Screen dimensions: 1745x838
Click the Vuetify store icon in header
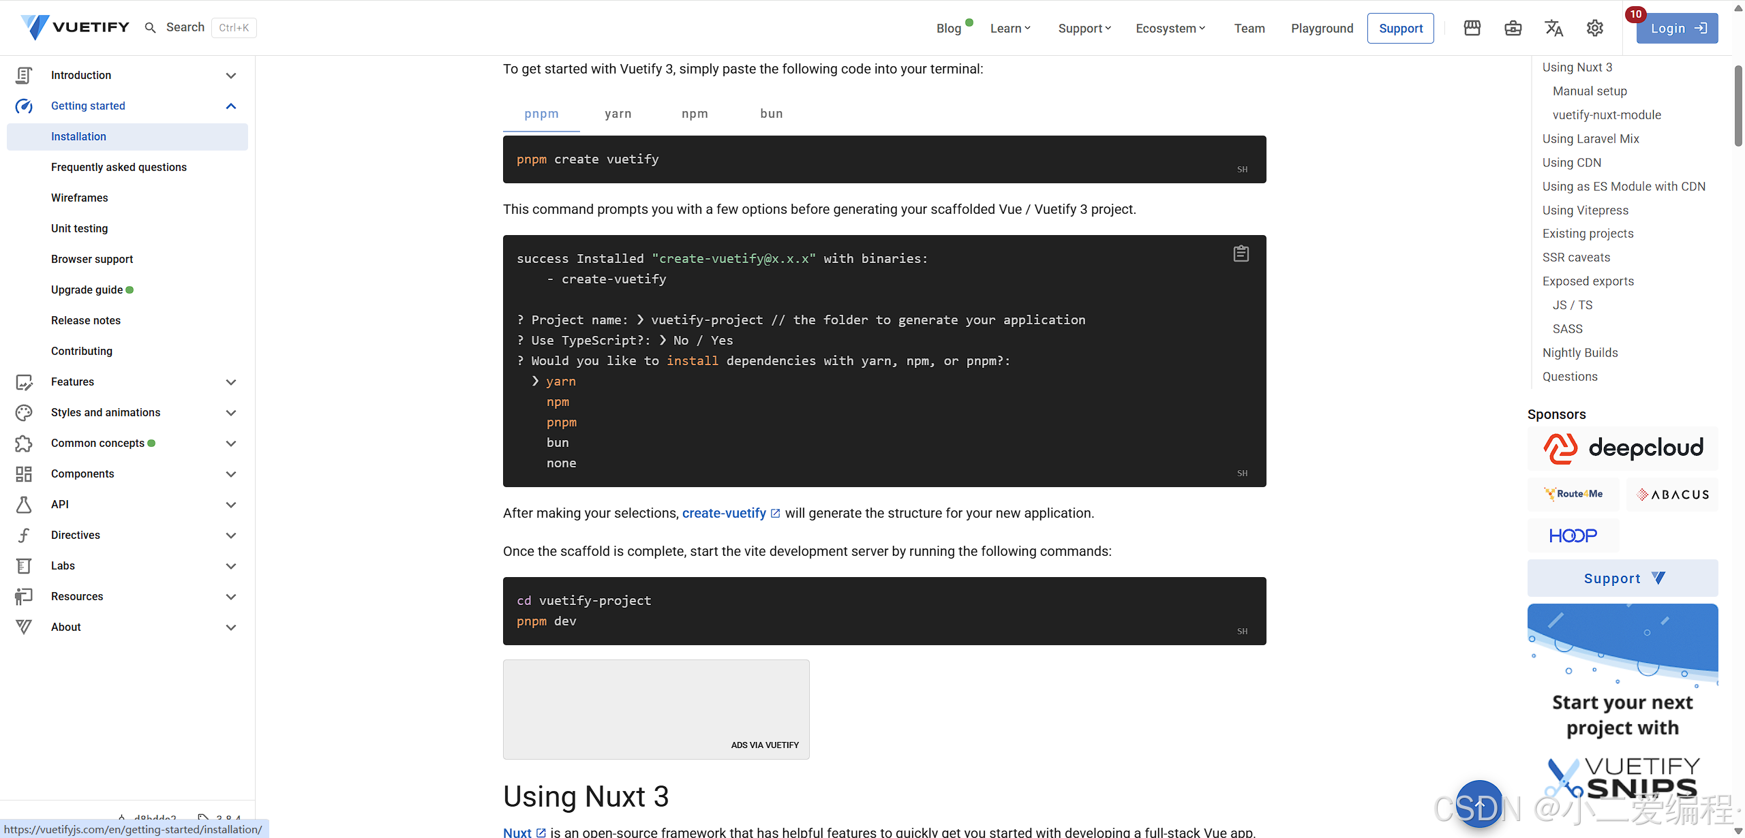pos(1472,28)
